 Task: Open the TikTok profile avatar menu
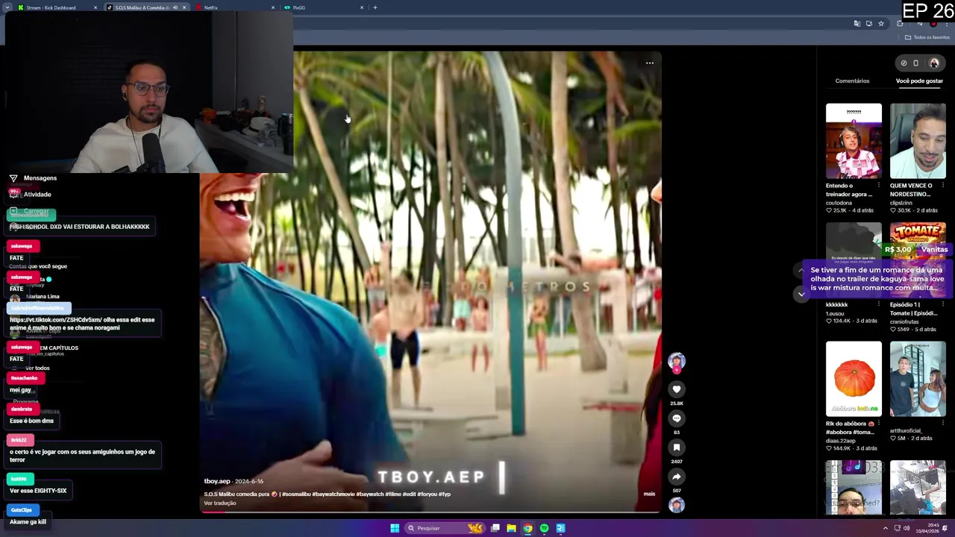[934, 63]
